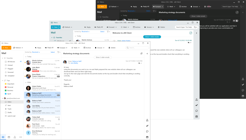Click Show 1 older emails in middle window
This screenshot has width=246, height=140.
point(152,37)
